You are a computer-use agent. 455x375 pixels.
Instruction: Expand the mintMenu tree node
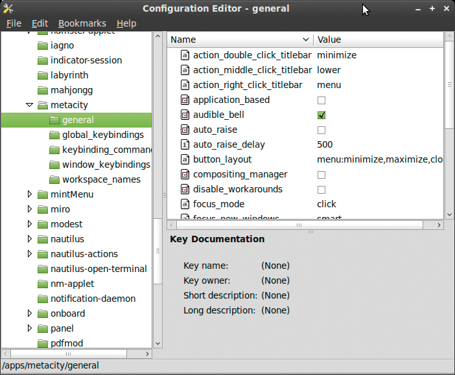coord(29,194)
